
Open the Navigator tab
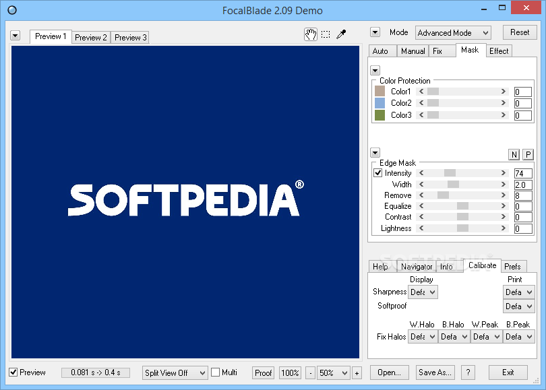pyautogui.click(x=417, y=267)
